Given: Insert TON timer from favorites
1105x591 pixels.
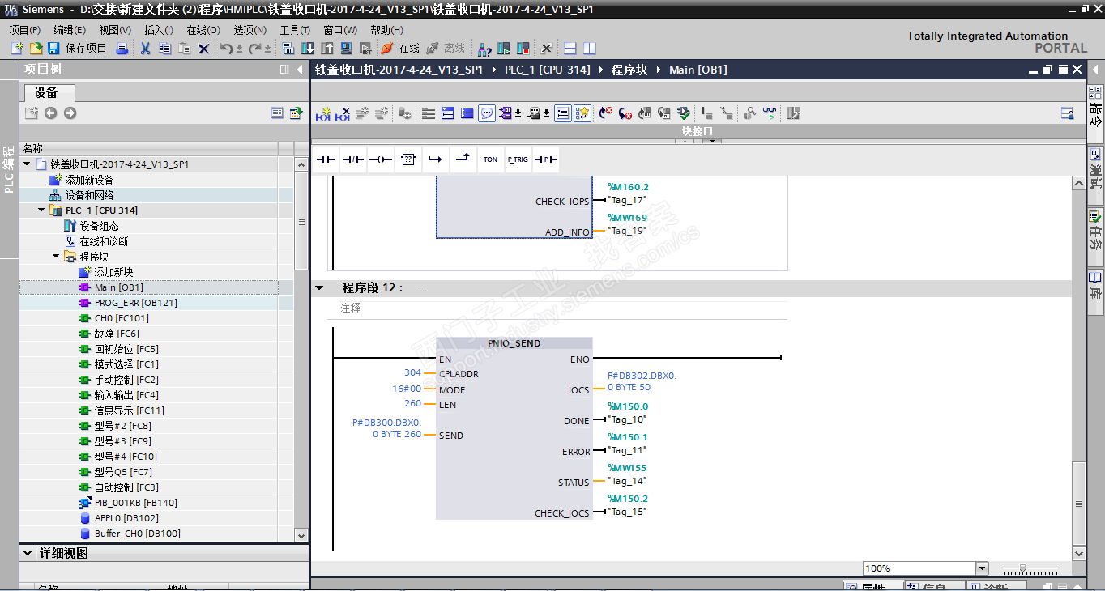Looking at the screenshot, I should (x=490, y=159).
